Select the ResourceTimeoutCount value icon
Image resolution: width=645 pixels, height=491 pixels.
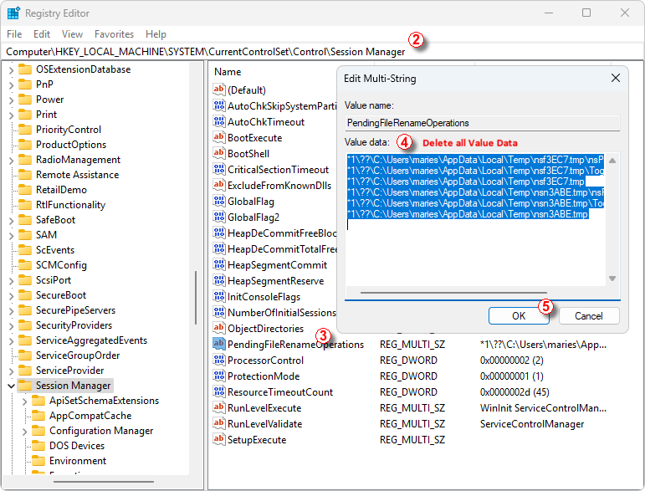[x=219, y=392]
